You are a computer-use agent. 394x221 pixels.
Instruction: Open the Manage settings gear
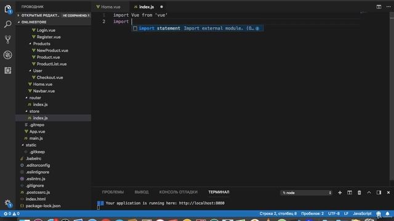click(x=8, y=203)
